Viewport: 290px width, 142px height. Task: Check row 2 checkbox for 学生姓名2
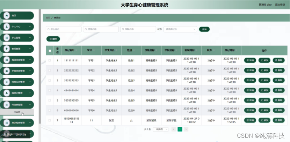(50, 70)
